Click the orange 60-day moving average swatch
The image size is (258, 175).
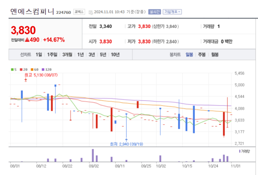[x=32, y=70]
